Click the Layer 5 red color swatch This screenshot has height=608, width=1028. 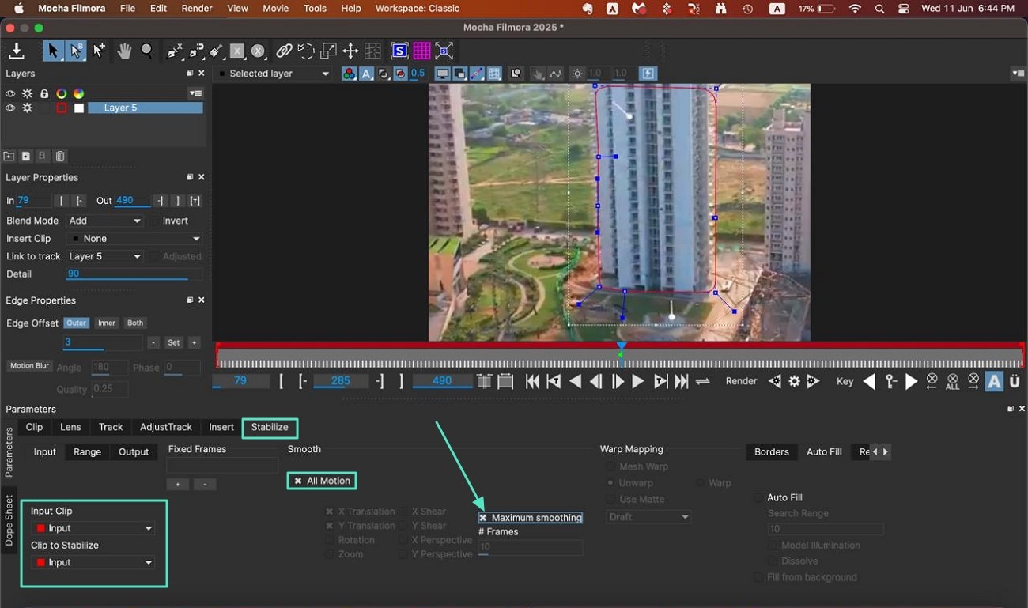[61, 108]
